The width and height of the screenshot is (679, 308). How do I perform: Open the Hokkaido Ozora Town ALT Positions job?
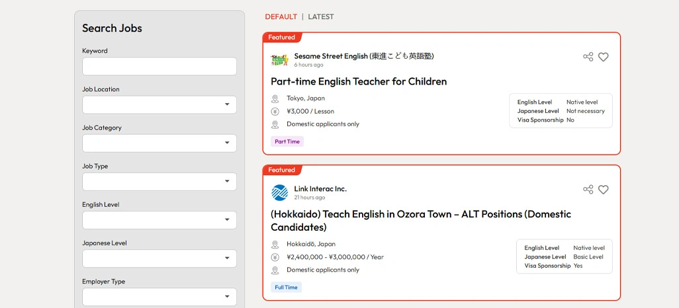[421, 221]
